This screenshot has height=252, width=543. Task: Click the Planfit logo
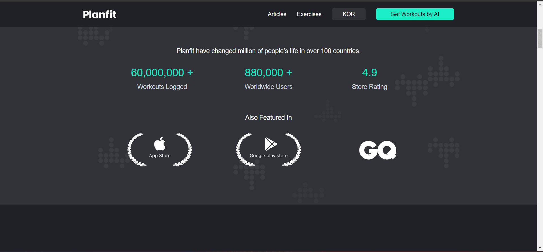[100, 14]
